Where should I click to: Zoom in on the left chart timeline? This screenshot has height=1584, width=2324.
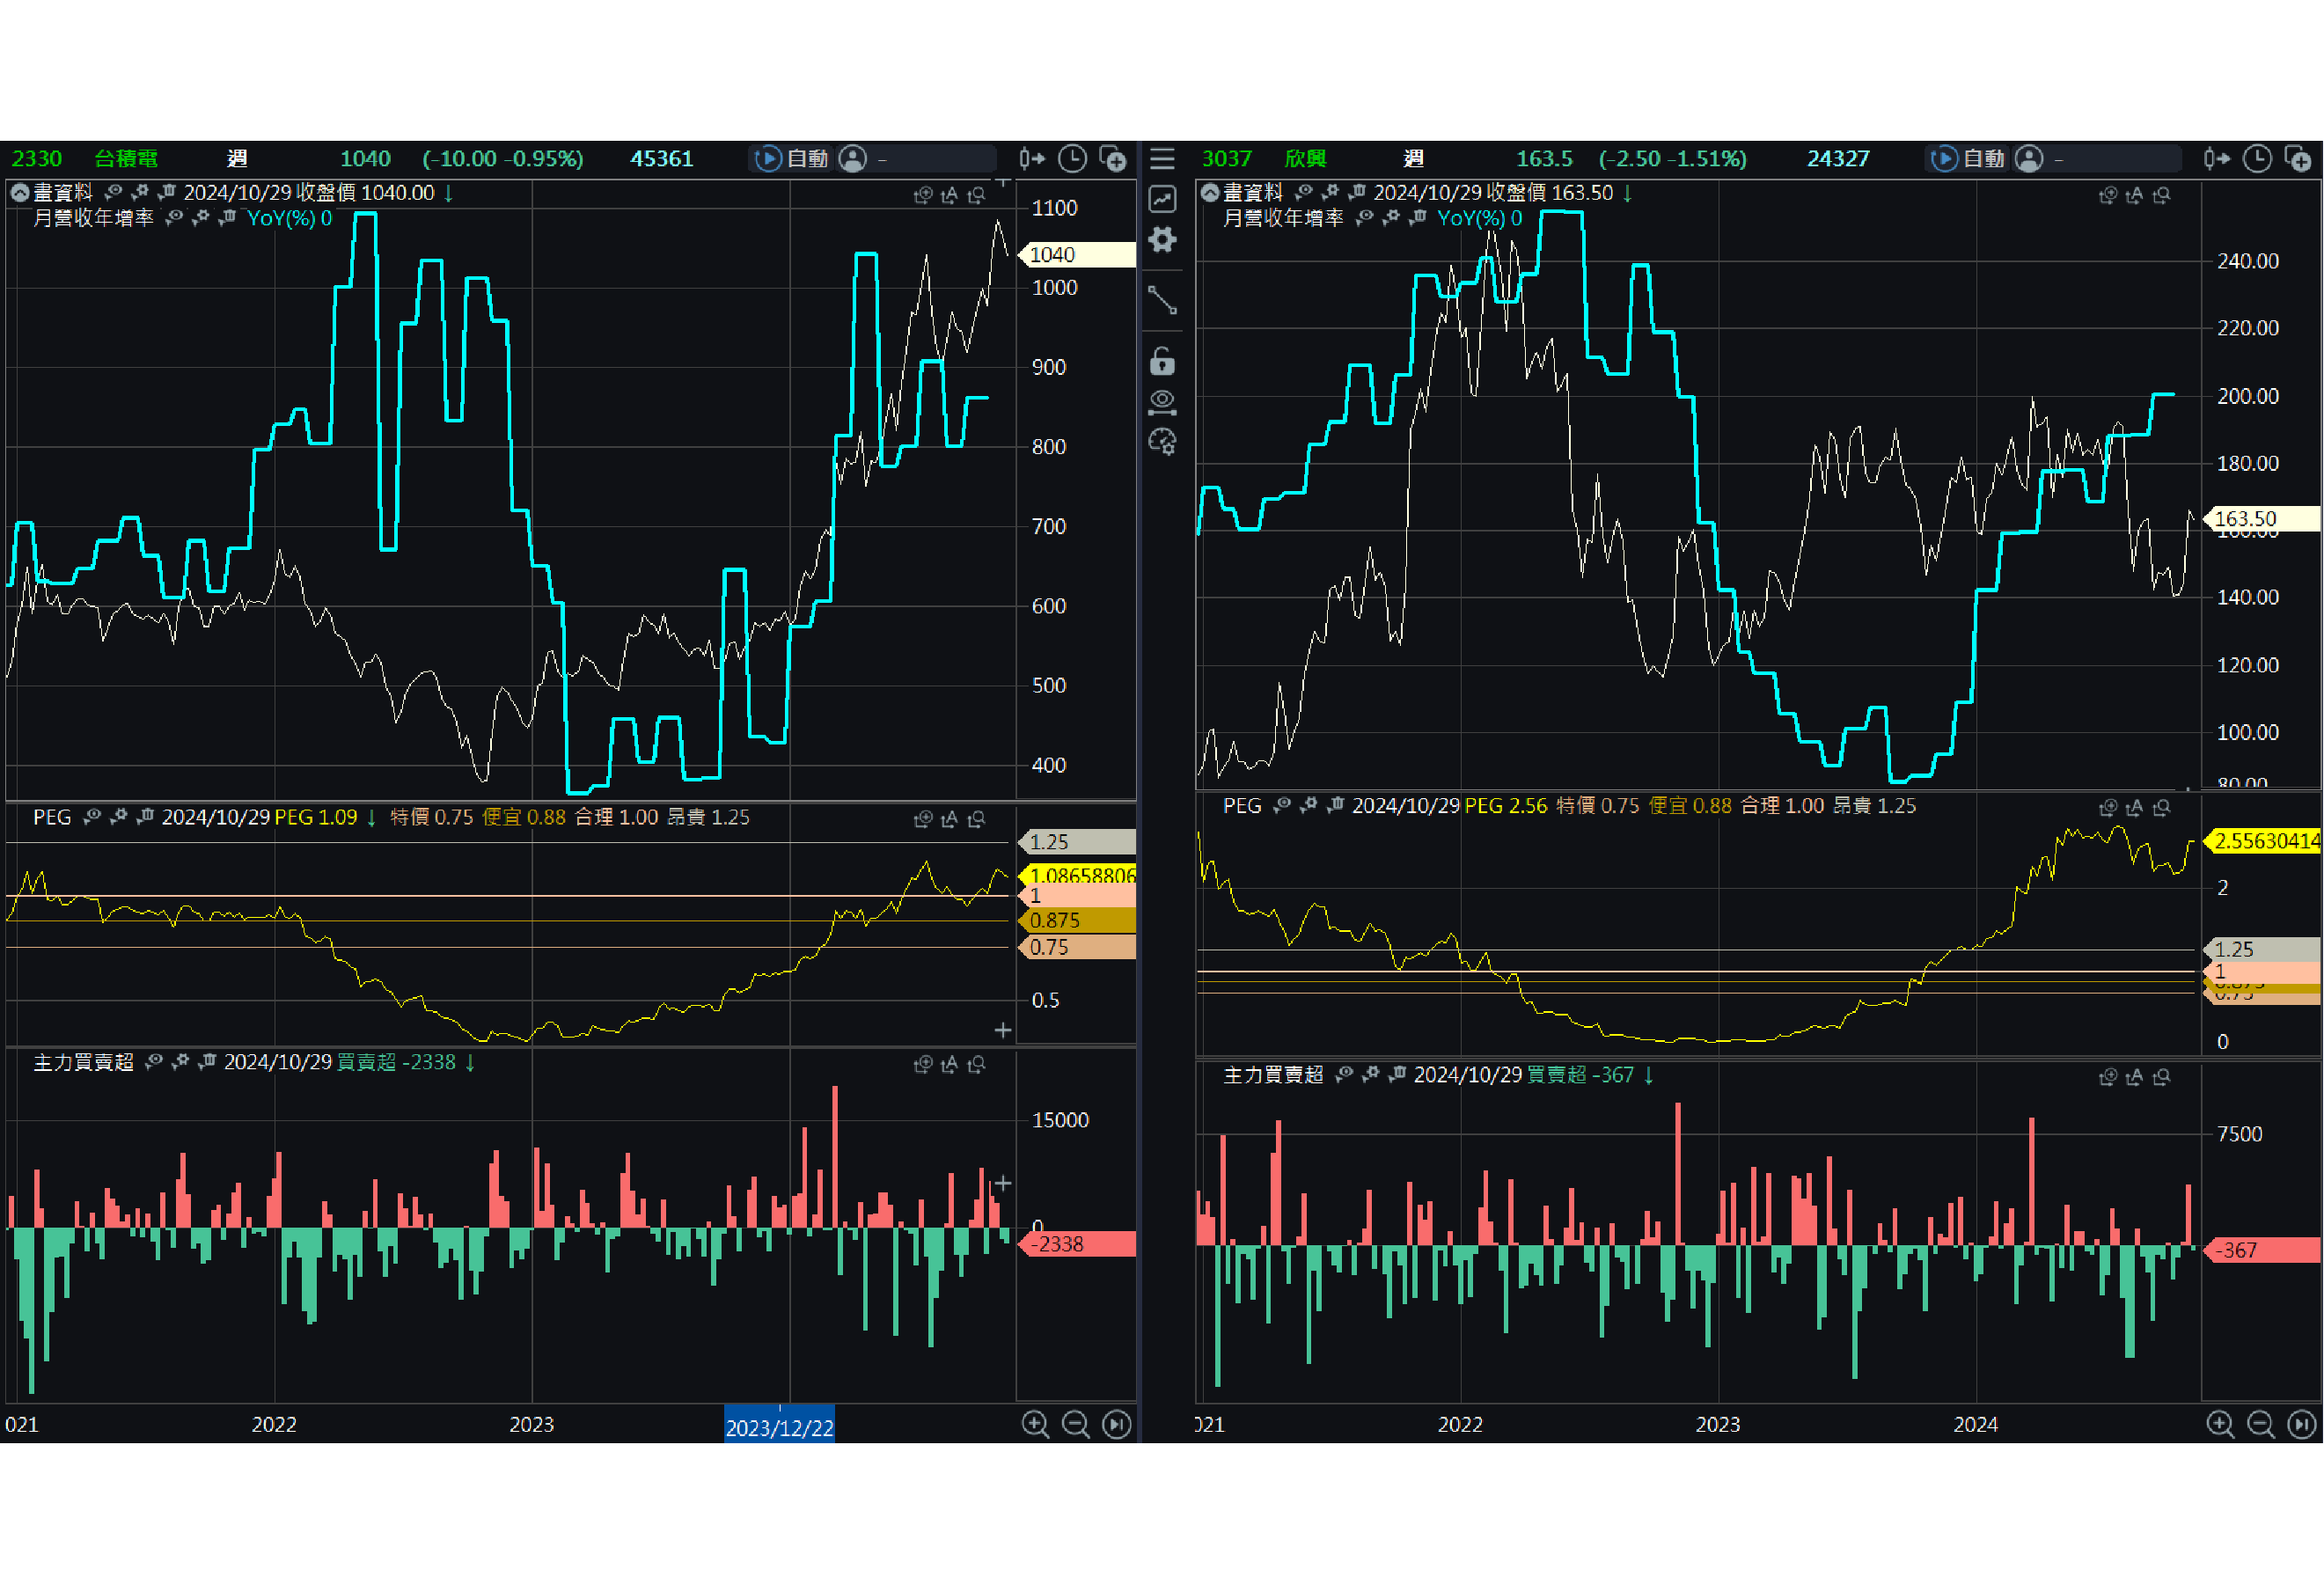pos(1035,1424)
